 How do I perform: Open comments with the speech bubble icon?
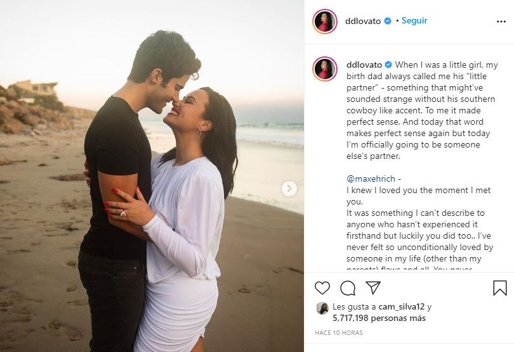(x=348, y=288)
